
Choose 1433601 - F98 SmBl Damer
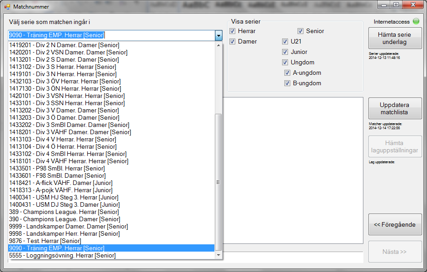[x=111, y=175]
